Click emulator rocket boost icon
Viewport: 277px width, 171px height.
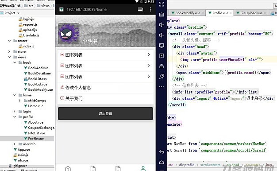coord(162,77)
